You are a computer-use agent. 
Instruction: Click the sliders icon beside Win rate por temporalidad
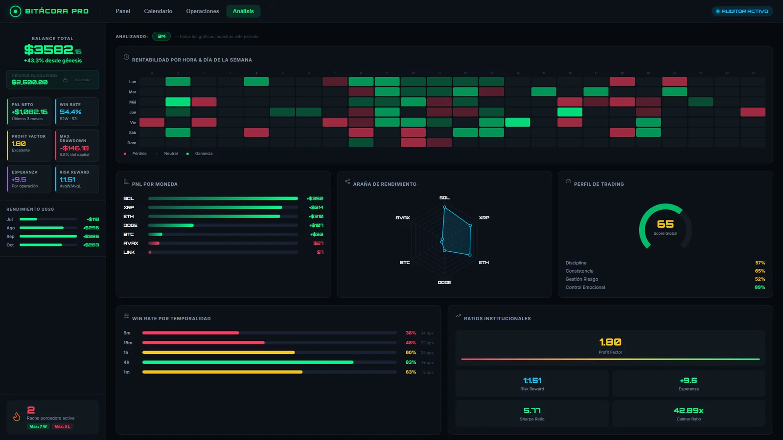pyautogui.click(x=126, y=316)
